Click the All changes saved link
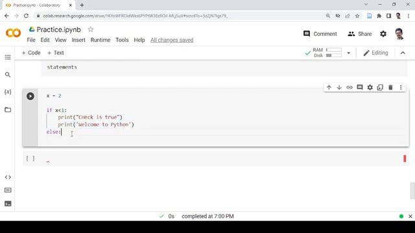This screenshot has height=233, width=415. point(172,40)
